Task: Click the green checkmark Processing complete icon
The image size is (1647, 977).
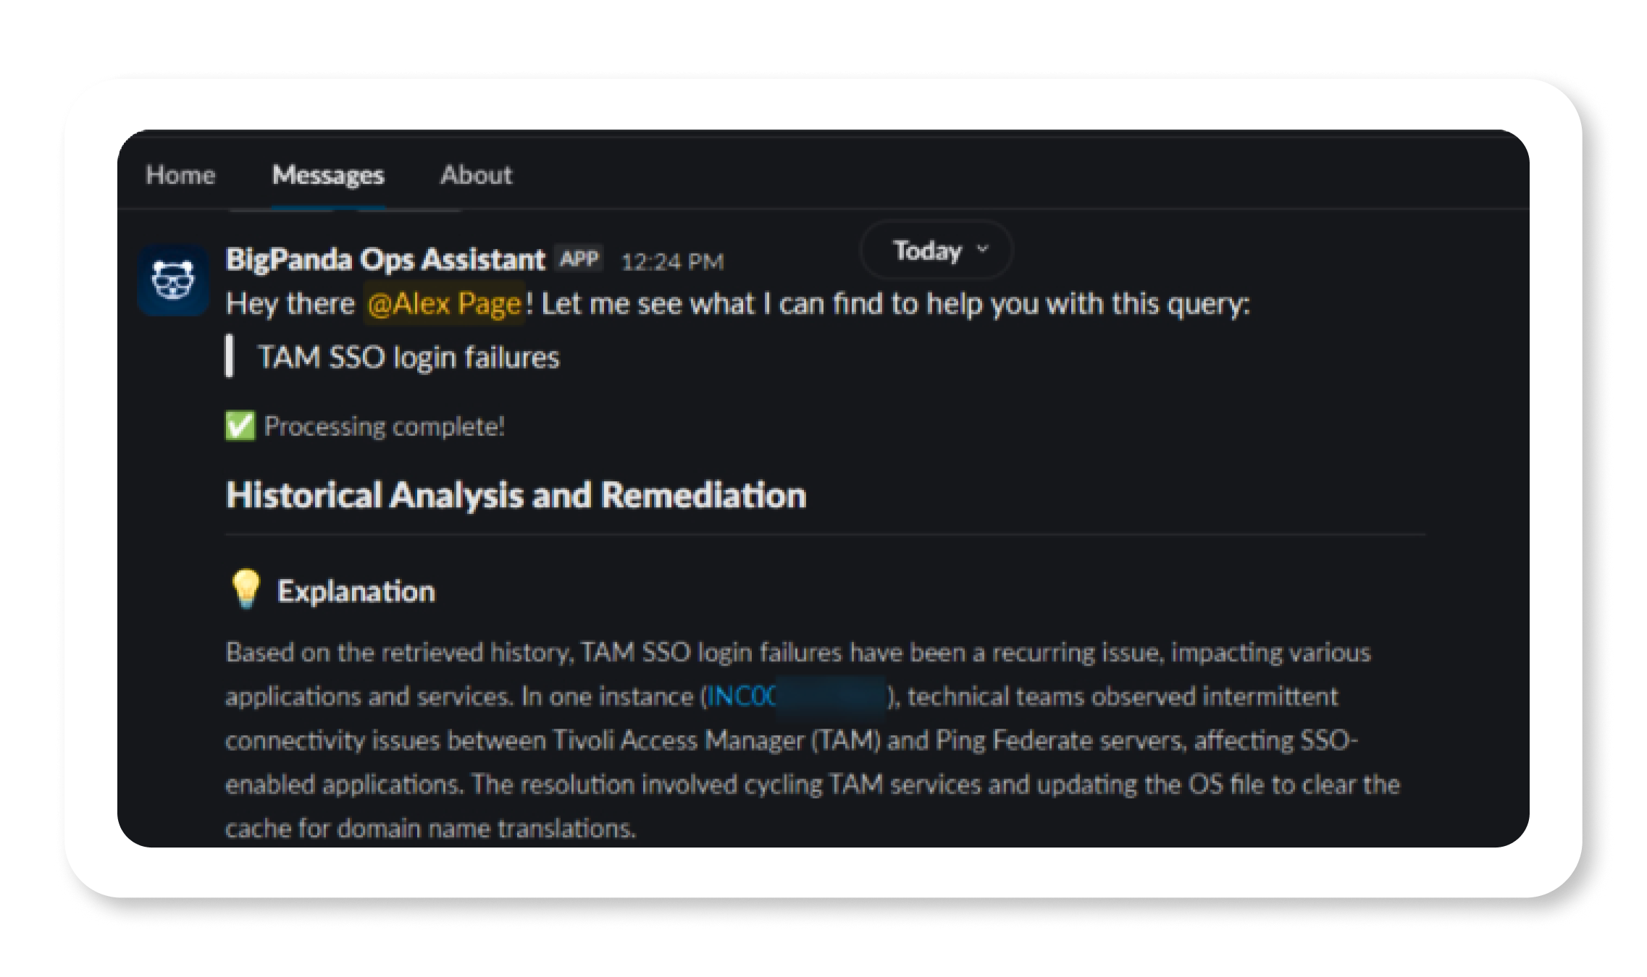Action: pyautogui.click(x=240, y=426)
